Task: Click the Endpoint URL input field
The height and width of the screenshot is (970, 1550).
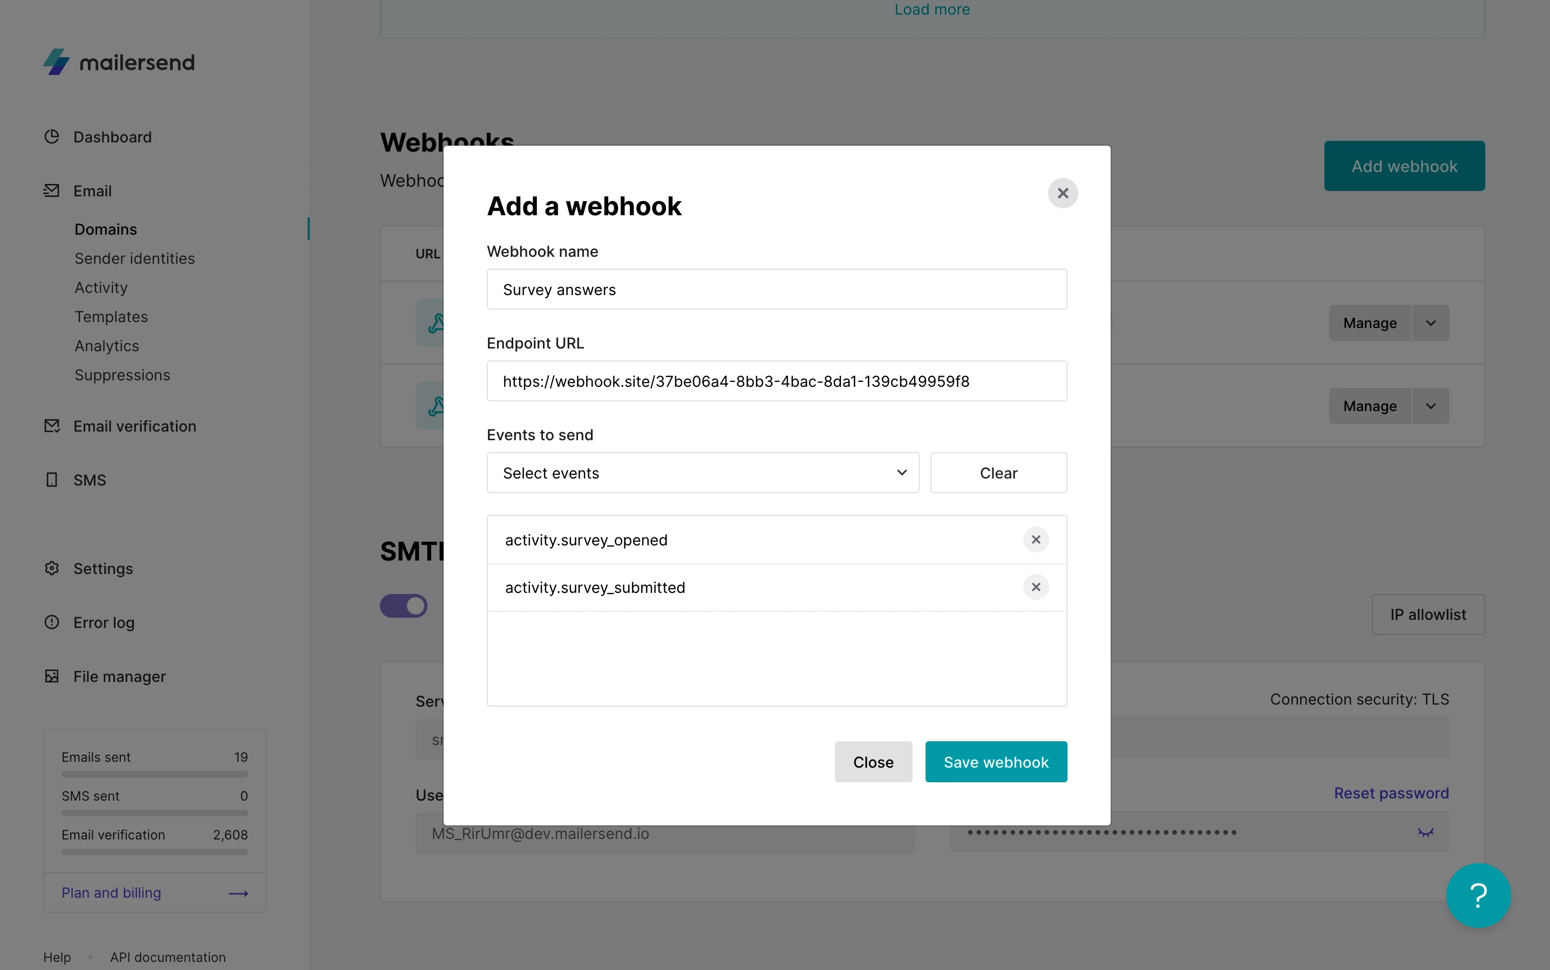Action: coord(777,381)
